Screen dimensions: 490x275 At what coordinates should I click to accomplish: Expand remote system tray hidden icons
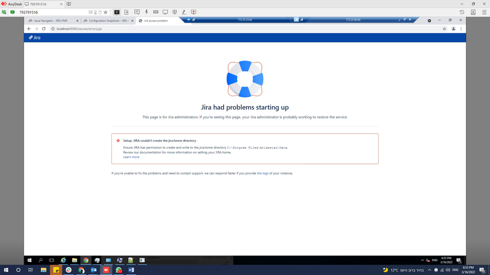click(422, 260)
